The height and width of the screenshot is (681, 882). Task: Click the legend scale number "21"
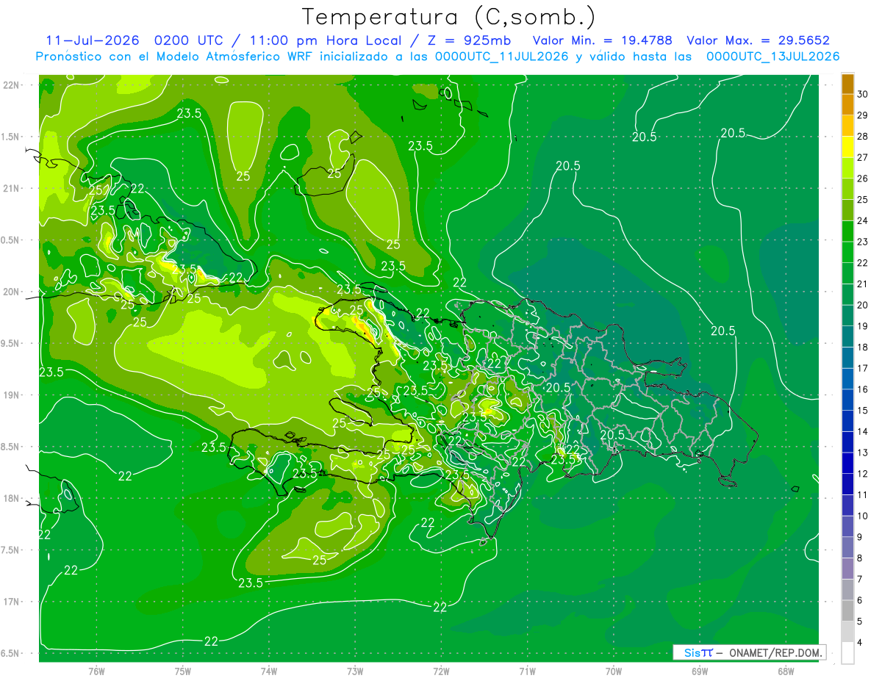click(863, 284)
